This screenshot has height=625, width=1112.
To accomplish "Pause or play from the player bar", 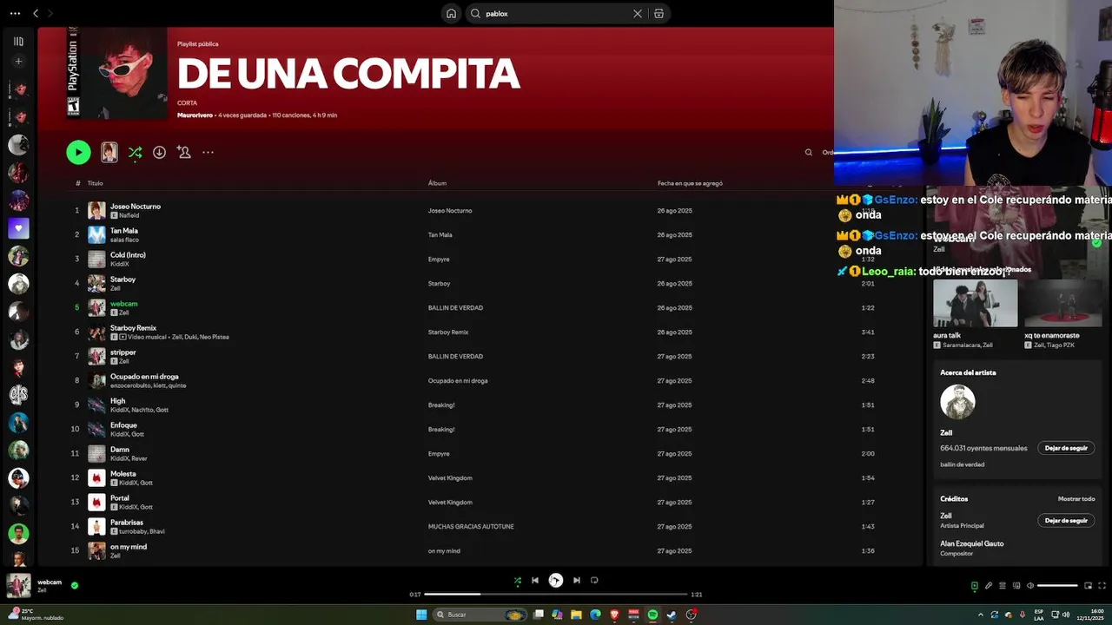I will (x=556, y=581).
